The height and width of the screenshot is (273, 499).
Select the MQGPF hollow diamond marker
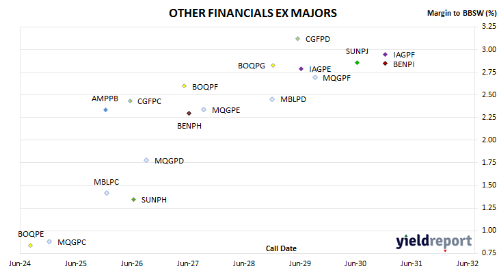point(315,77)
